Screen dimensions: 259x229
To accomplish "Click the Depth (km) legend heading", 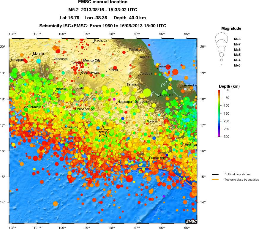I will coord(229,86).
